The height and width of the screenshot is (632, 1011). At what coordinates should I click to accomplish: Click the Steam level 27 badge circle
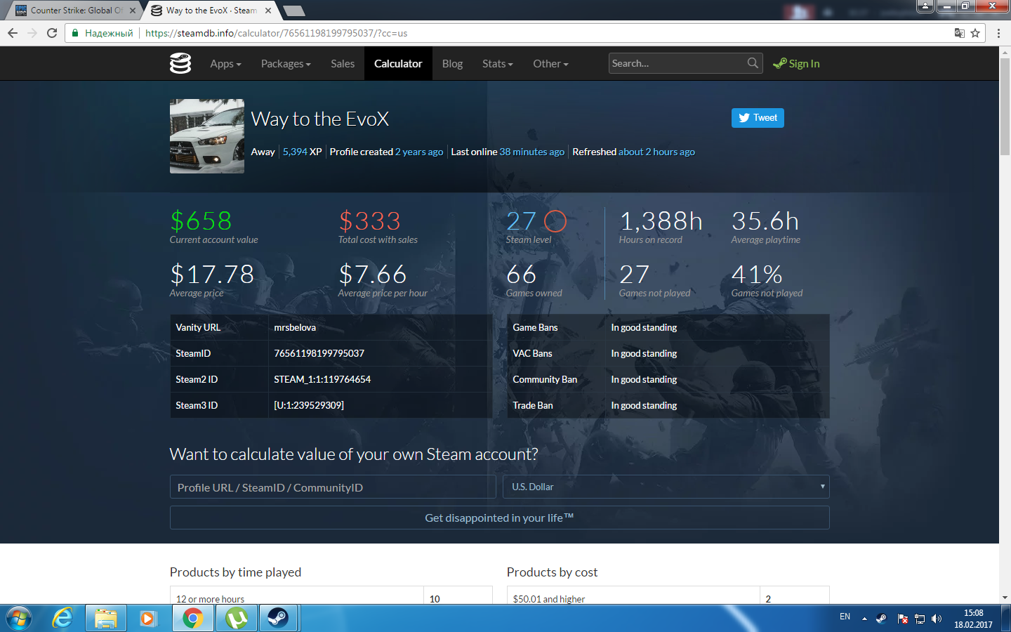(x=555, y=220)
